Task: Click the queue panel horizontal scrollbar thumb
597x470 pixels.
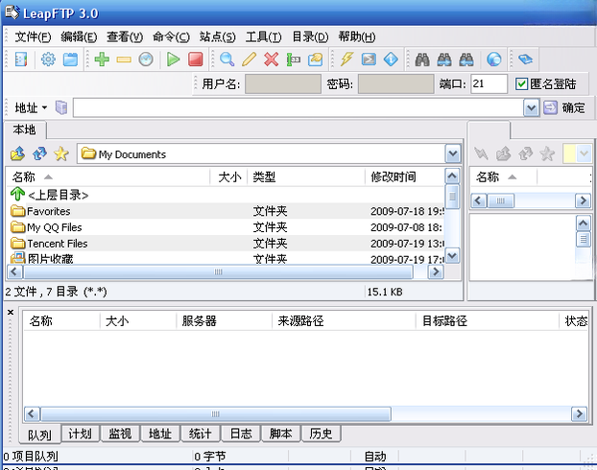Action: click(216, 414)
